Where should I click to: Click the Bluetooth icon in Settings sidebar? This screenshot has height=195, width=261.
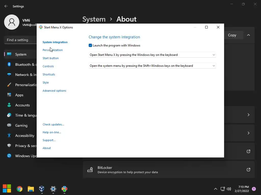[x=9, y=64]
